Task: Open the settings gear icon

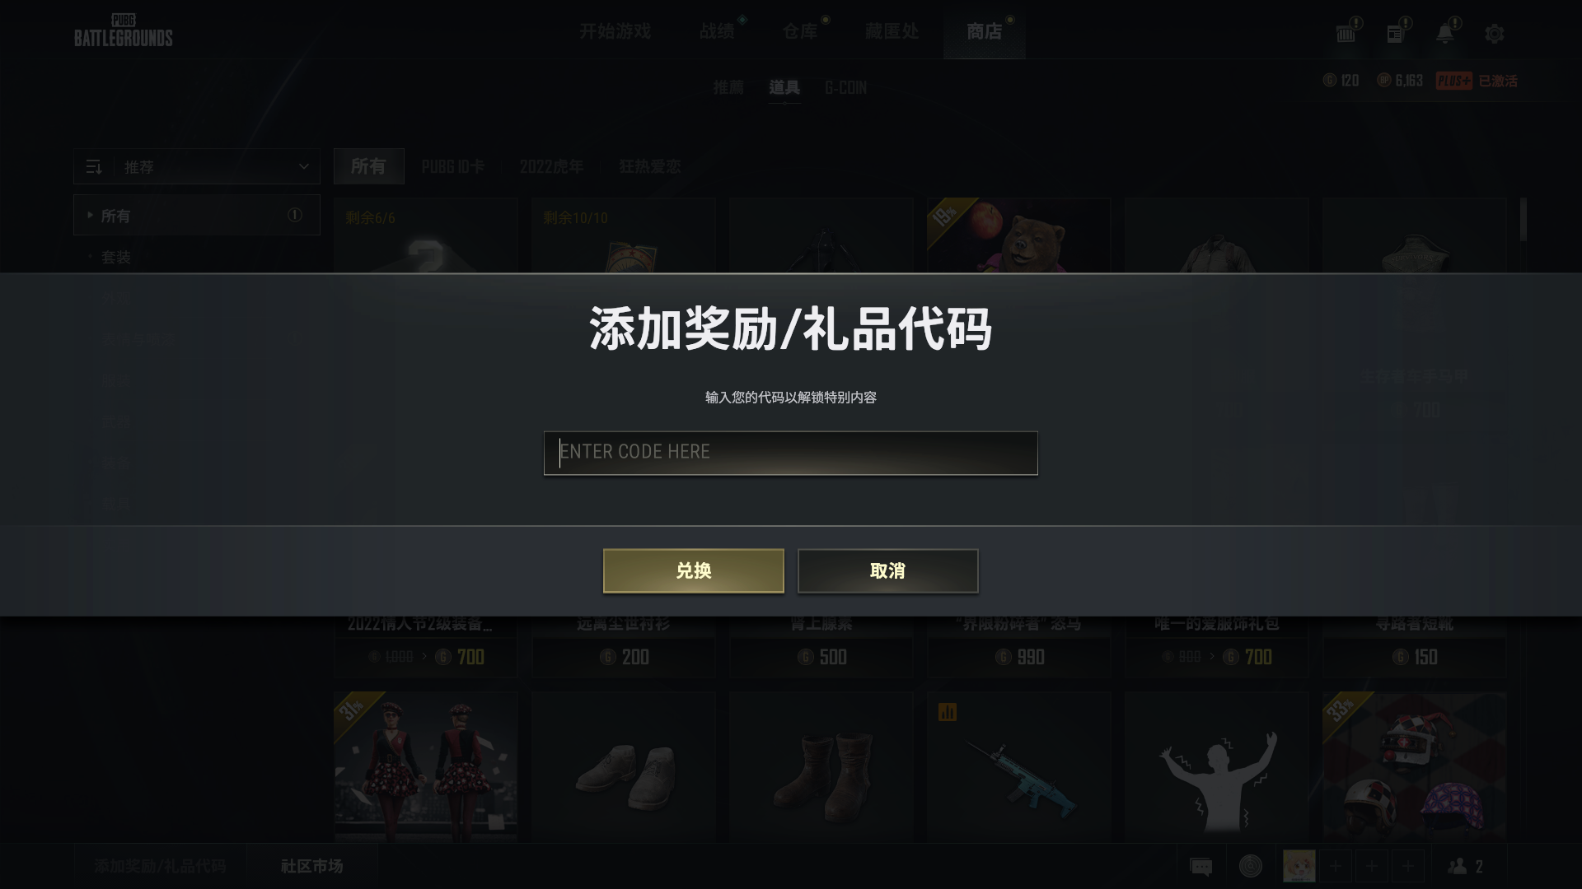Action: [1494, 34]
